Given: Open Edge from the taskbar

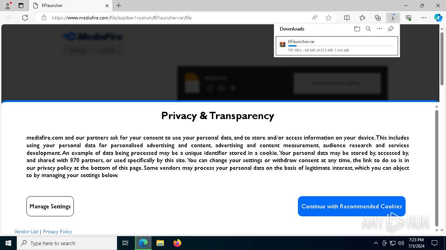Looking at the screenshot, I should click(143, 243).
